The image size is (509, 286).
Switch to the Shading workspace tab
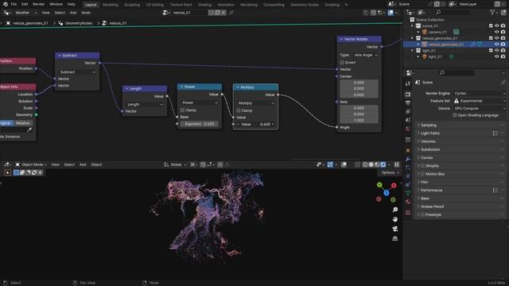pos(204,5)
